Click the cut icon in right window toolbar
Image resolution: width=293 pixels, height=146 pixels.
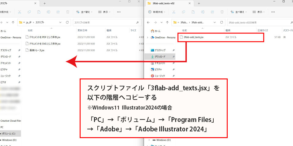click(174, 12)
